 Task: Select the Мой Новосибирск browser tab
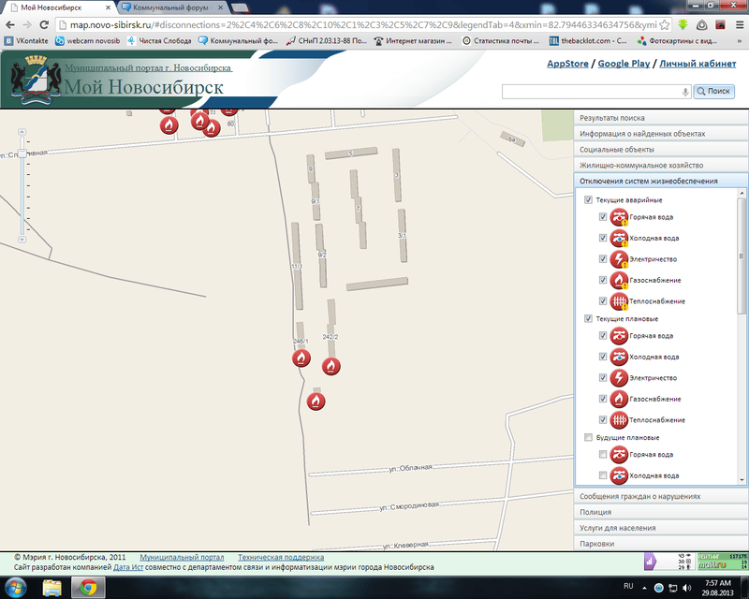[x=60, y=7]
